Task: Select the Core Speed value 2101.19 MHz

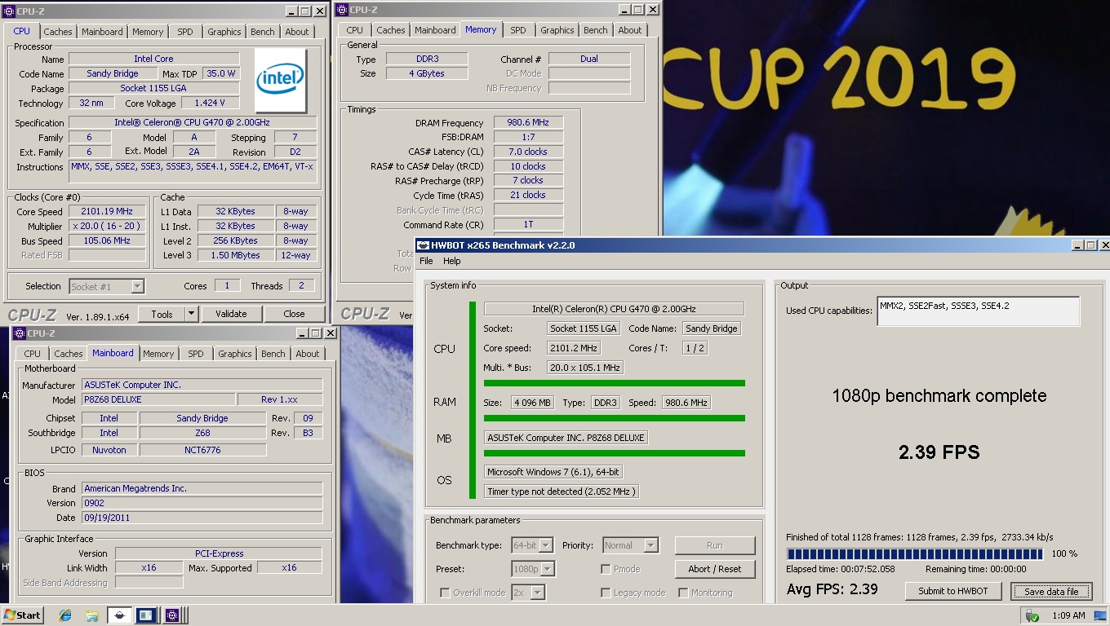Action: 106,212
